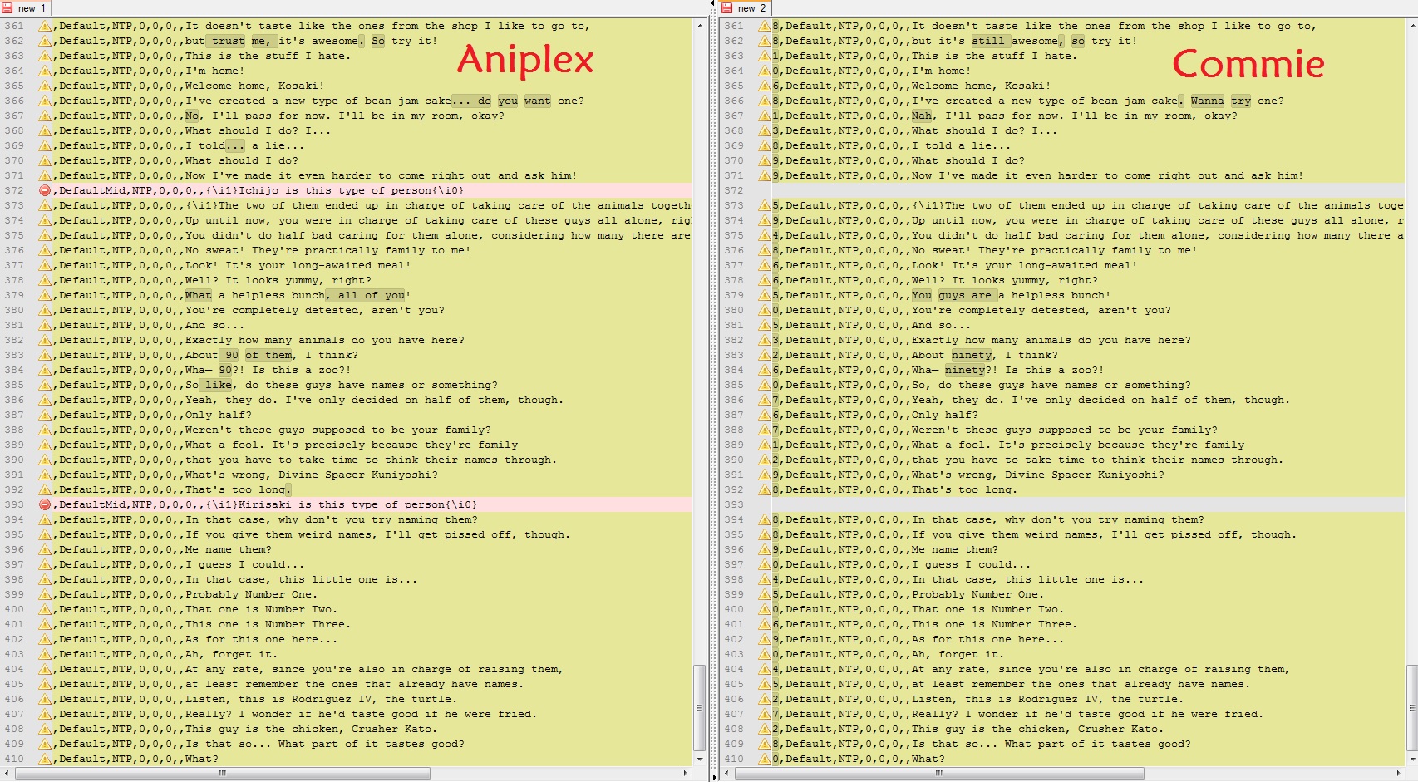Click the changed-line warning icon on left line 366
This screenshot has height=782, width=1418.
[x=45, y=101]
